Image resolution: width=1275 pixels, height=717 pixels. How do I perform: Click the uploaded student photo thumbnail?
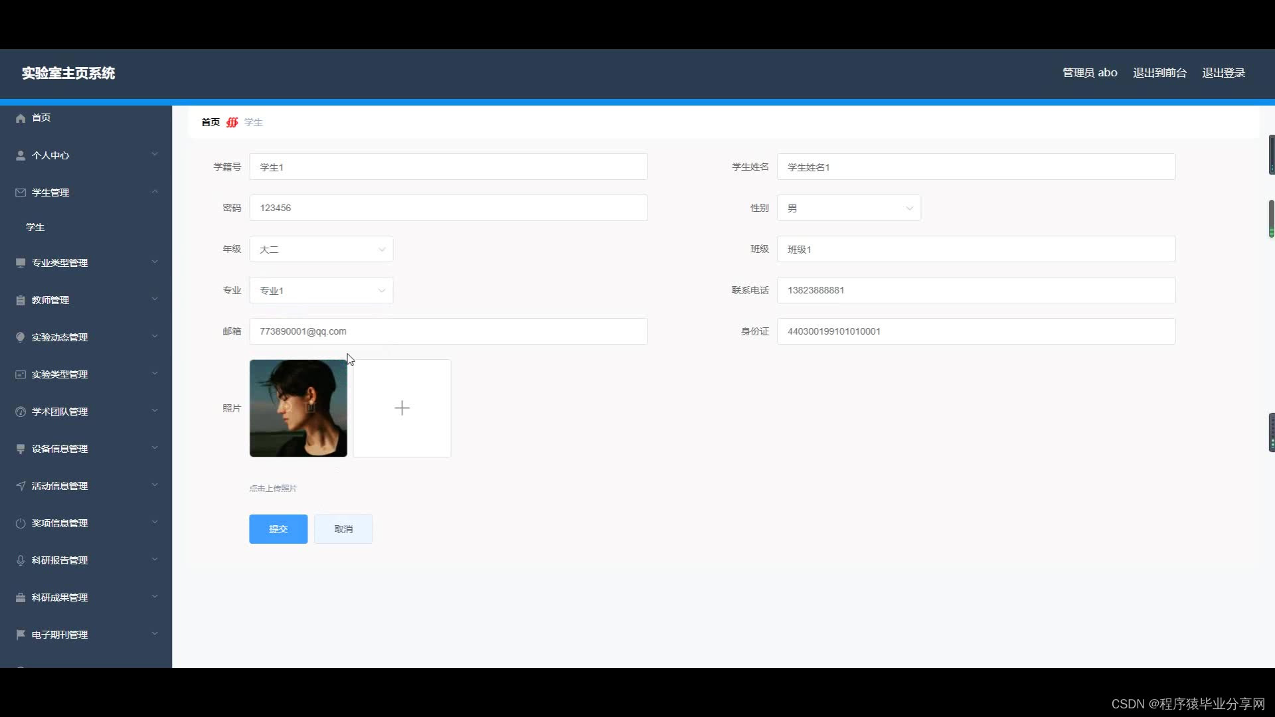coord(298,408)
